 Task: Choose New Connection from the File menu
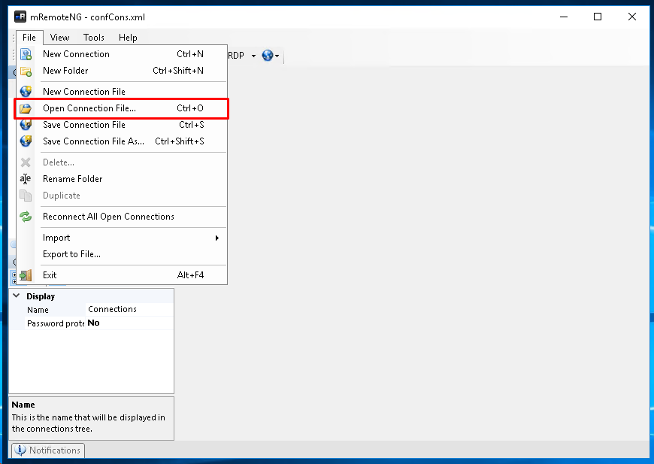pos(123,54)
